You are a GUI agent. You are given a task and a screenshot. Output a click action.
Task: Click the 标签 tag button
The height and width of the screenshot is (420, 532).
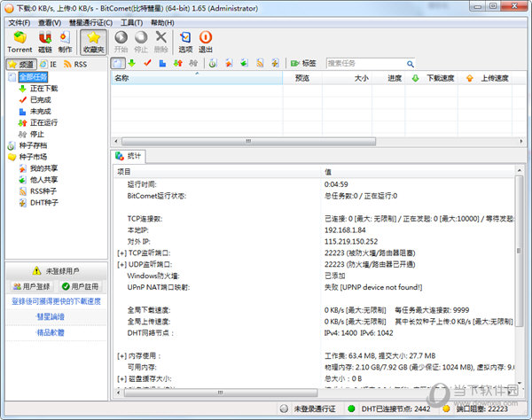[303, 63]
